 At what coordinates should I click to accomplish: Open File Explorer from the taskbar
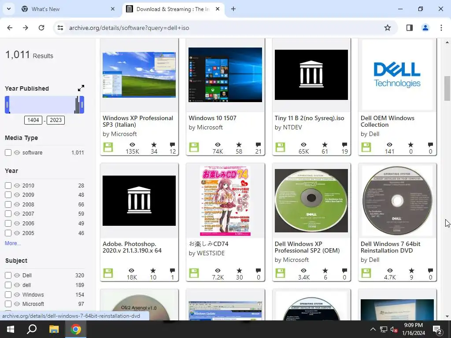pos(54,329)
